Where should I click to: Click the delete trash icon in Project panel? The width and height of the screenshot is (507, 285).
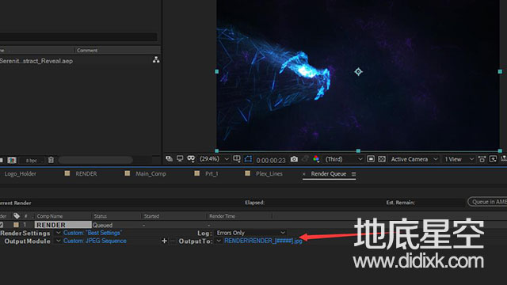pyautogui.click(x=51, y=160)
